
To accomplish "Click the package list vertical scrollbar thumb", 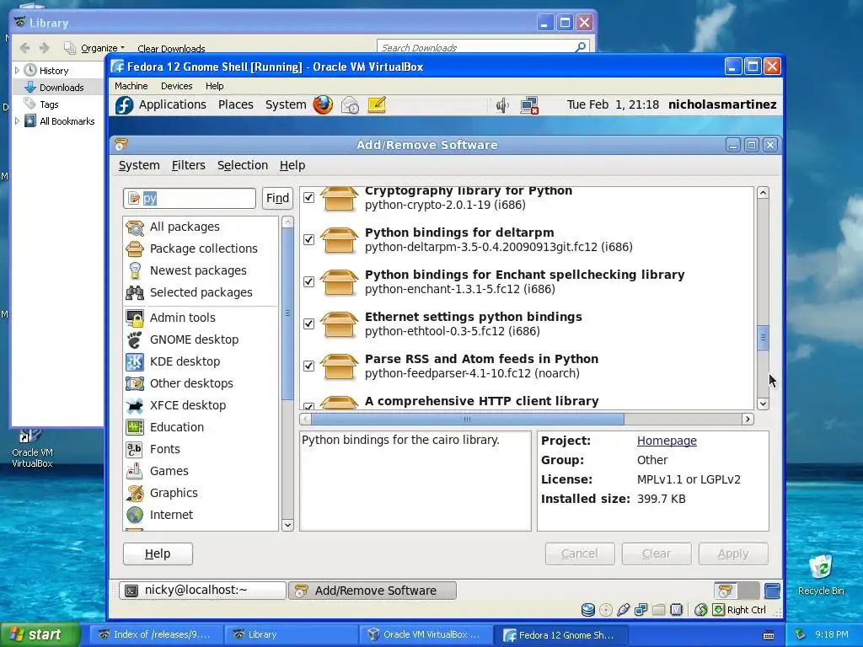I will point(763,337).
